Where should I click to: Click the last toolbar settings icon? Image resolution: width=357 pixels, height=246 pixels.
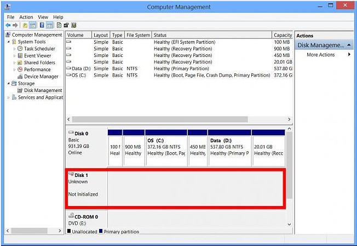point(73,25)
